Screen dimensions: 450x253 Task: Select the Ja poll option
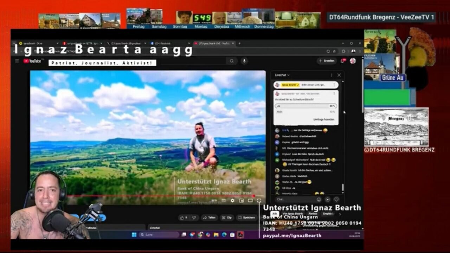[x=306, y=106]
